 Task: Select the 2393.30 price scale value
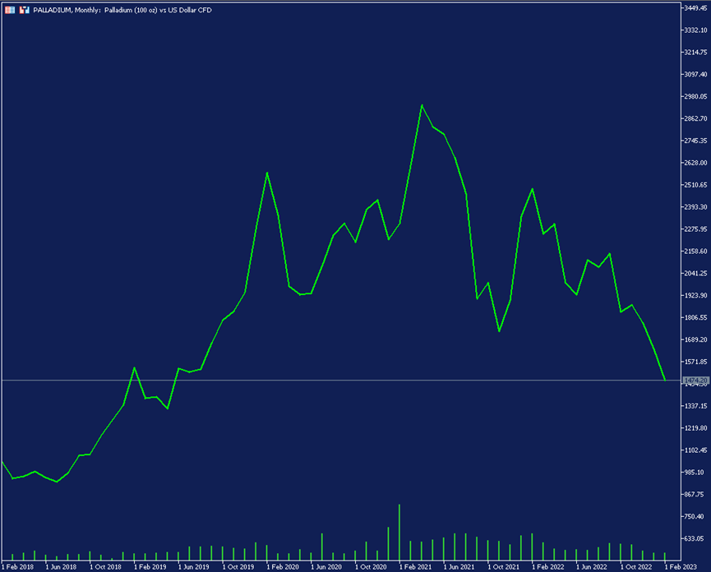click(695, 207)
